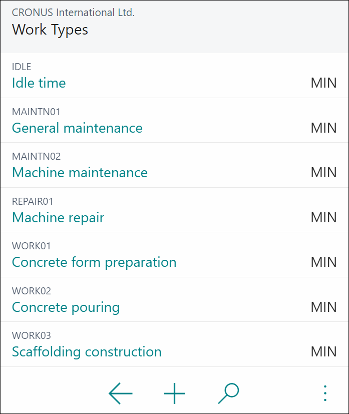Click the REPAIR01 code label

pos(33,202)
